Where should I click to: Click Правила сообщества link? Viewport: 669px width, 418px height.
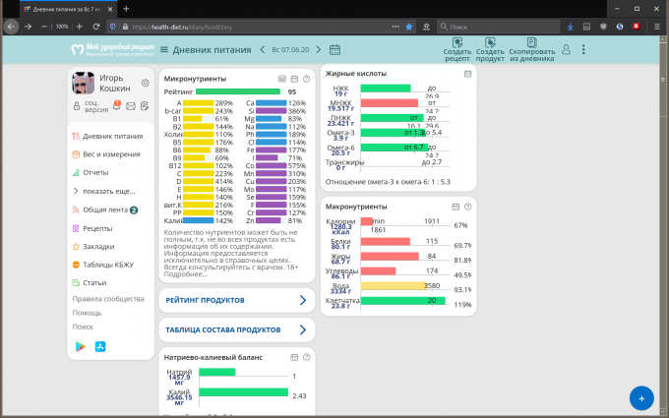click(x=108, y=299)
